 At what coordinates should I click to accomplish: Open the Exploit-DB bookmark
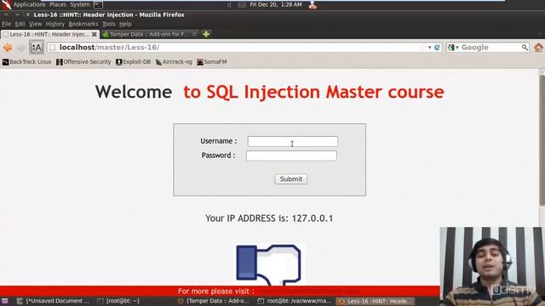(133, 62)
